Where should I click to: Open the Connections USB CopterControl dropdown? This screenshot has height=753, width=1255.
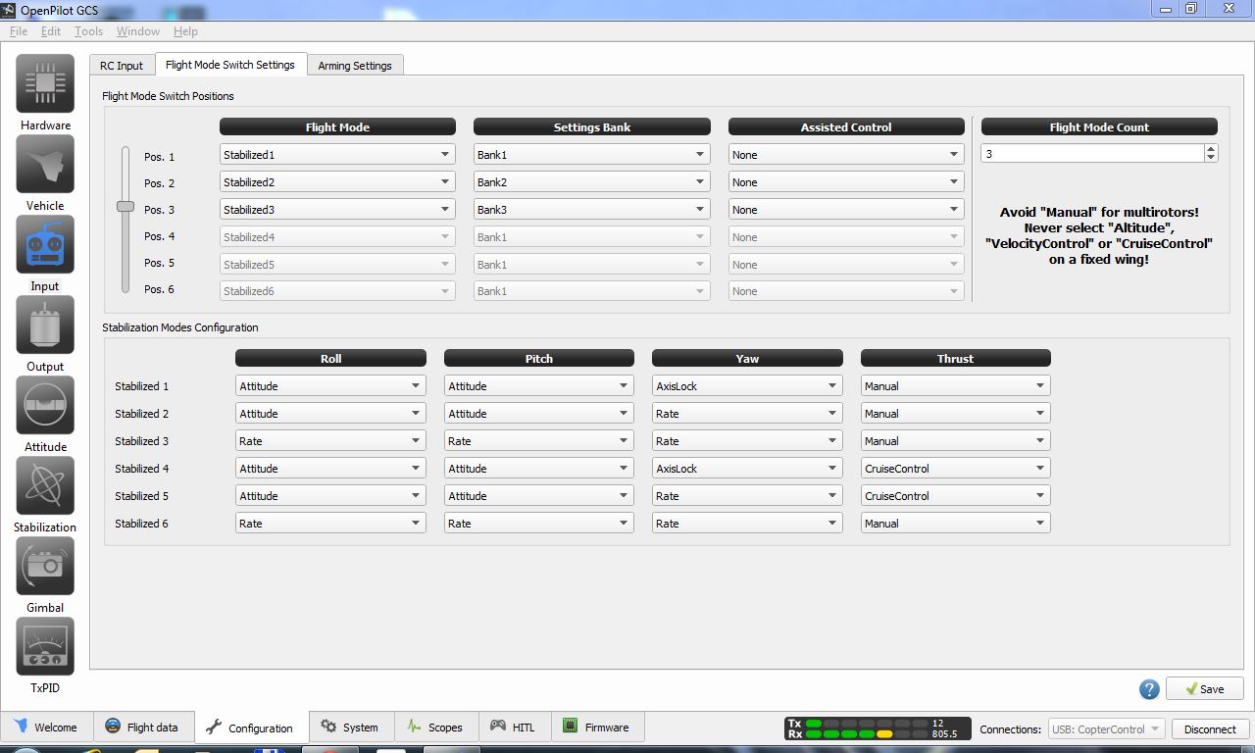pos(1106,729)
